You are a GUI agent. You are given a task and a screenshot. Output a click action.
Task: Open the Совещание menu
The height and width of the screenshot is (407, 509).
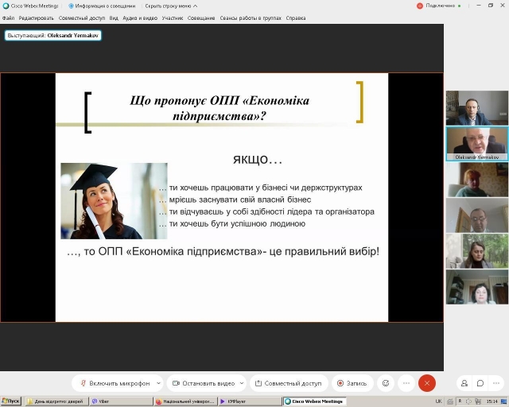(201, 18)
